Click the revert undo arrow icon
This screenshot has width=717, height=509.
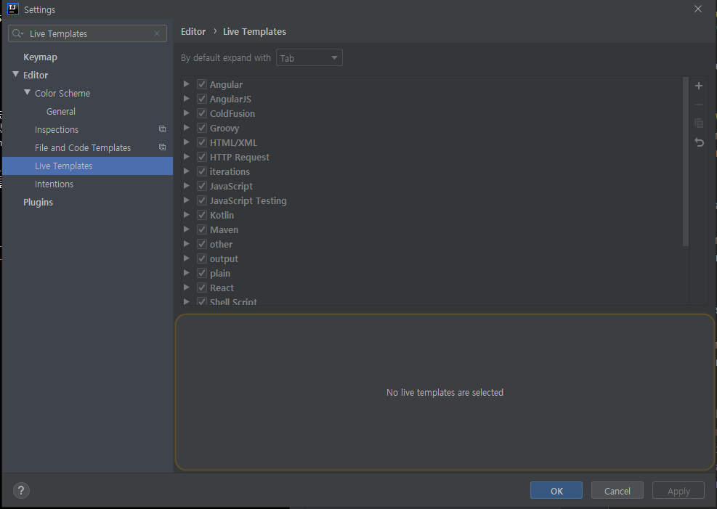pos(699,142)
